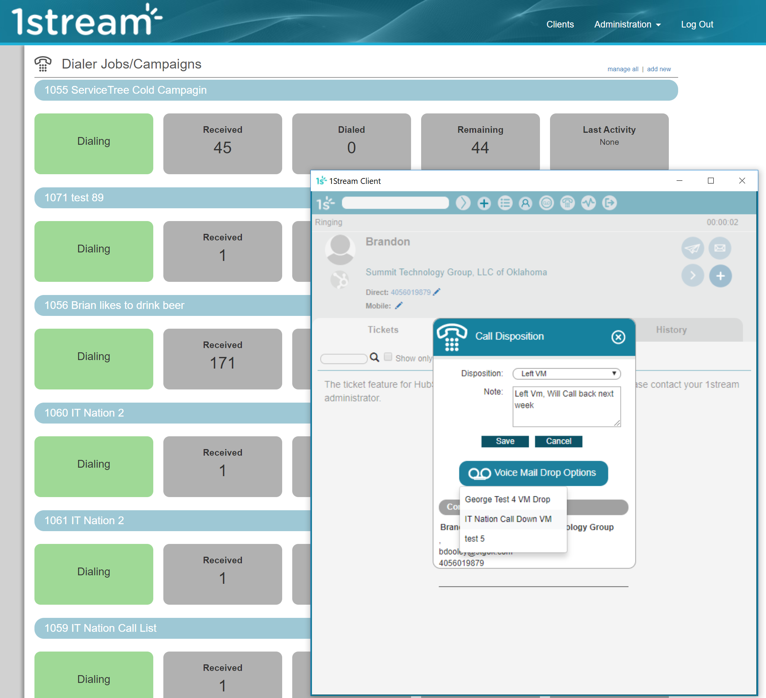Open the list icon in the client toolbar
766x698 pixels.
[505, 203]
